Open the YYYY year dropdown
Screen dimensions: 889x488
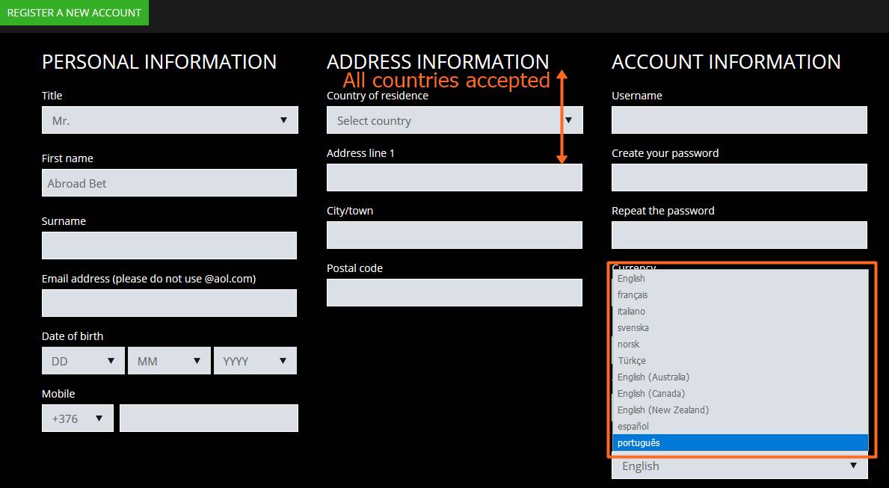[x=255, y=361]
